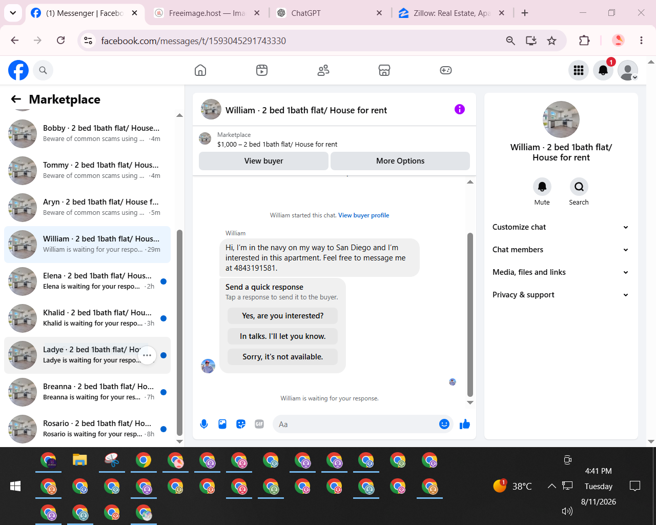Expand Privacy & support section
The width and height of the screenshot is (656, 525).
point(561,295)
